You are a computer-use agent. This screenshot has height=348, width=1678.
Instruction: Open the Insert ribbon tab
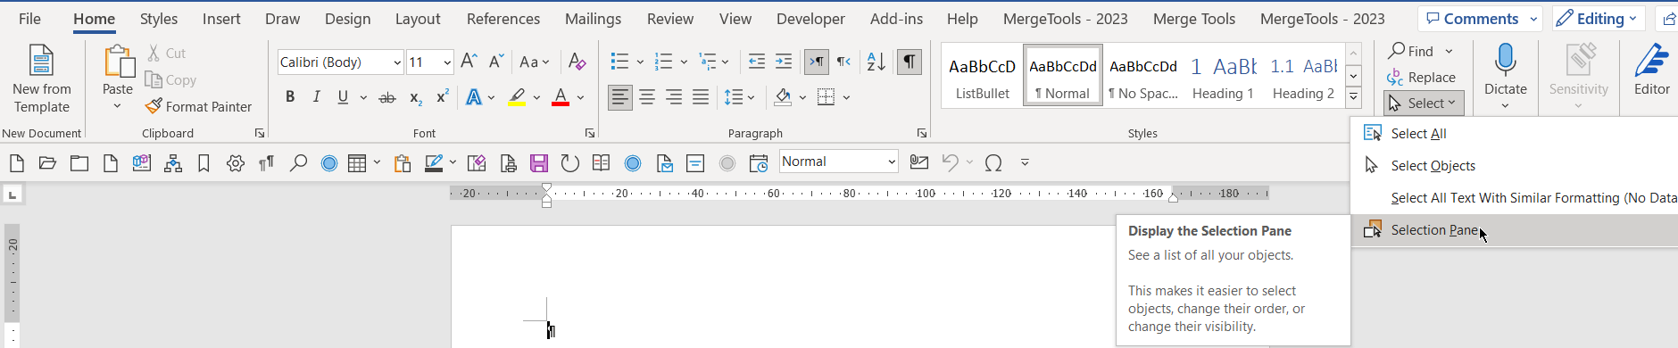(221, 19)
